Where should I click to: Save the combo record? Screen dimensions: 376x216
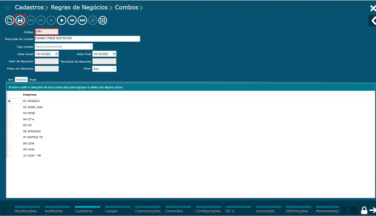20,20
